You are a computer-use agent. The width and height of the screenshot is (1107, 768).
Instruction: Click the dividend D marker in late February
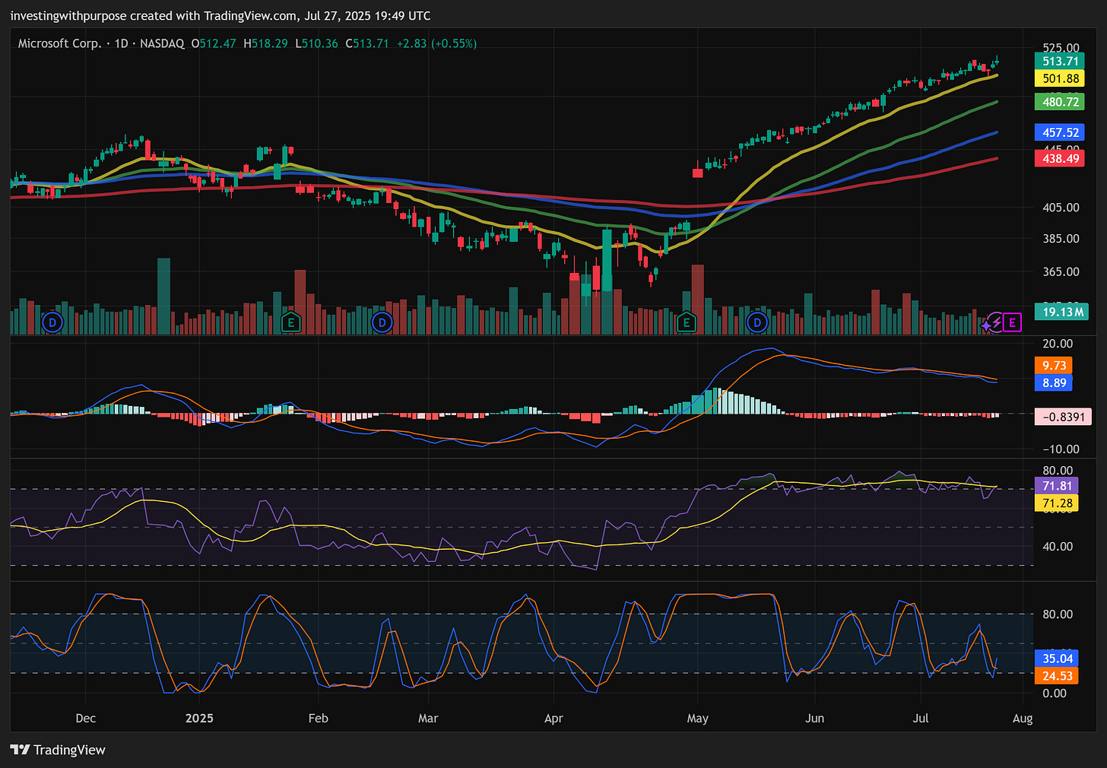[x=382, y=322]
